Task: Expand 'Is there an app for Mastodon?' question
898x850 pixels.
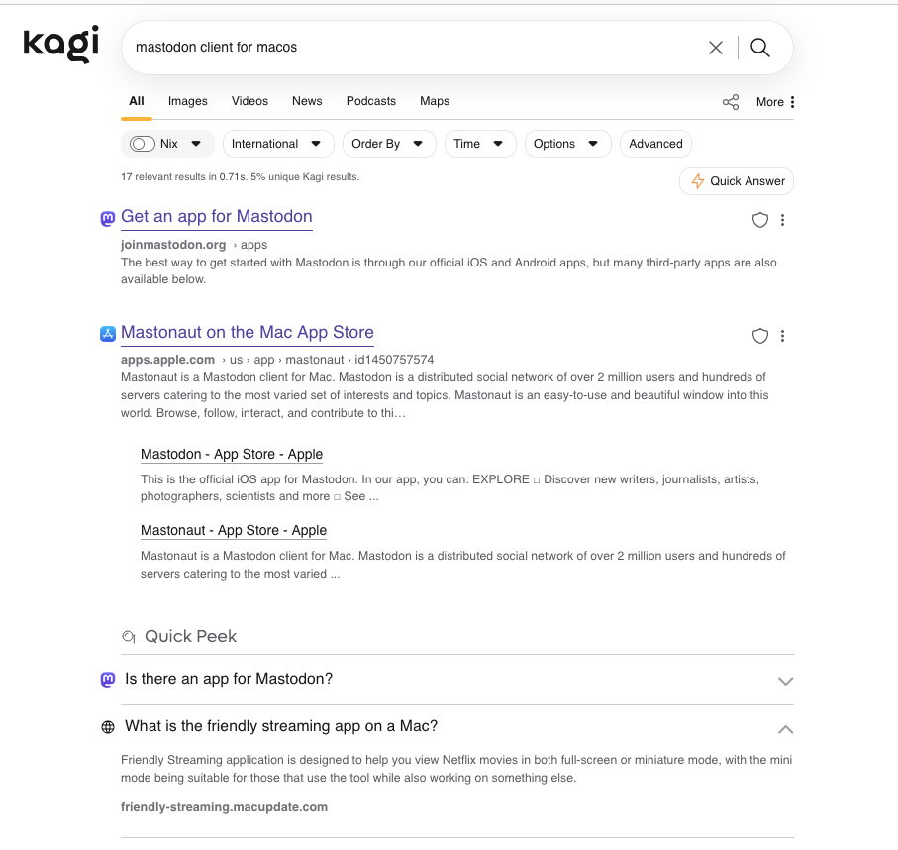Action: point(785,682)
